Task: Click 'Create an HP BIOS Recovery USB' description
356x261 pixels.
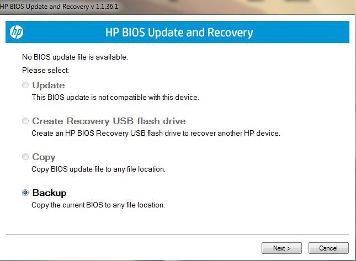Action: point(156,133)
